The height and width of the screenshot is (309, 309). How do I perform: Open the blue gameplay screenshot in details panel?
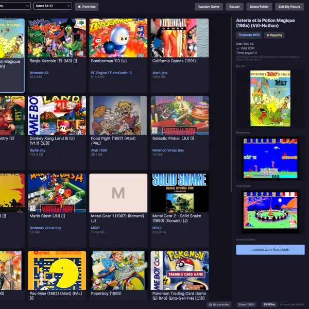pos(270,158)
